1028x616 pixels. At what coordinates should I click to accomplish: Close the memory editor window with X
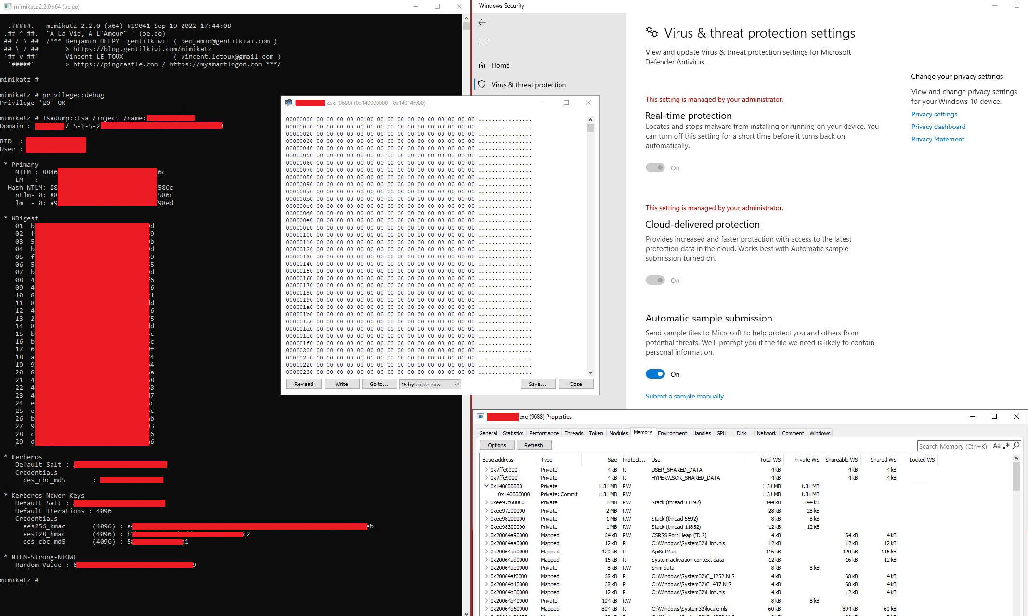[588, 103]
